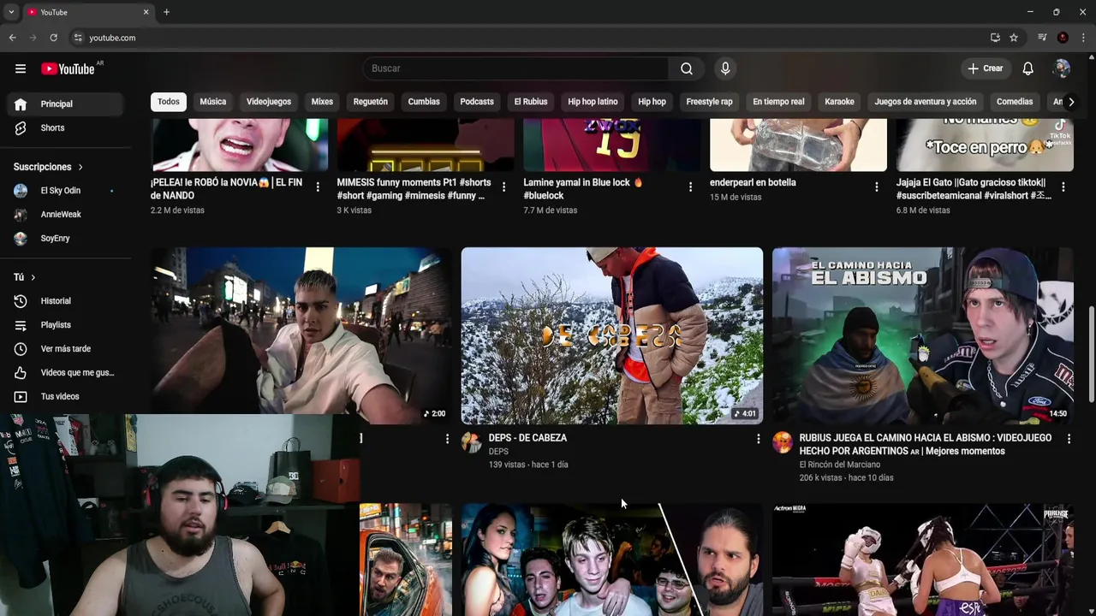Open the YouTube hamburger guide menu

(21, 68)
